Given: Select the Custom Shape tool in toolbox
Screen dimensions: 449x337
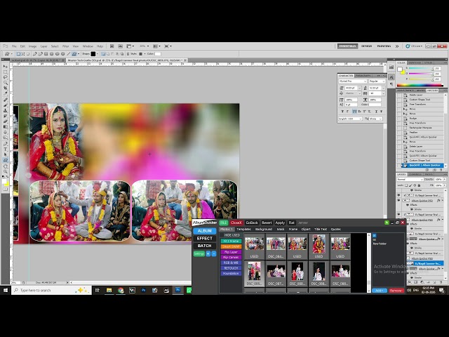Looking at the screenshot, I should pyautogui.click(x=6, y=160).
